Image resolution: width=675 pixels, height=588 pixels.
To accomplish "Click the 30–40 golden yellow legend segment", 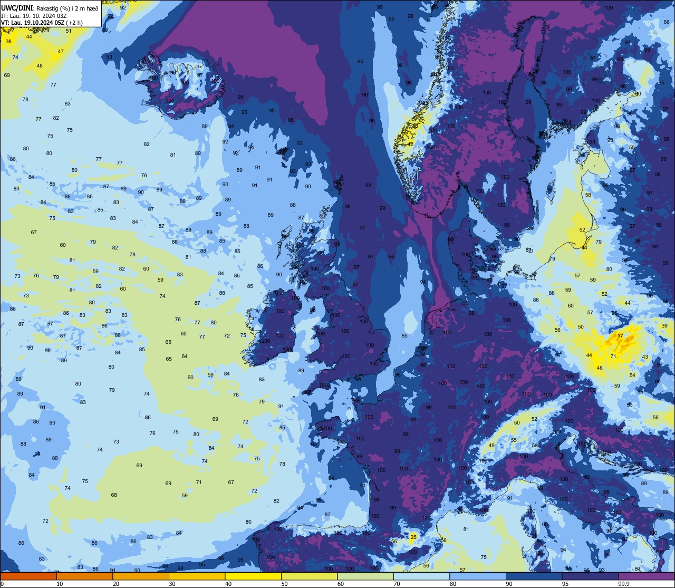I will [x=197, y=576].
